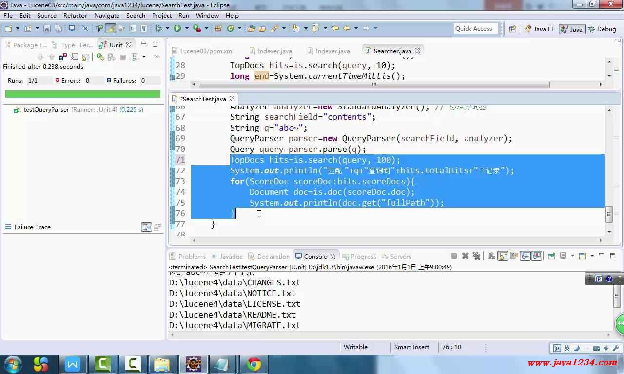
Task: Click the New Java Class toolbar icon
Action: click(x=230, y=28)
